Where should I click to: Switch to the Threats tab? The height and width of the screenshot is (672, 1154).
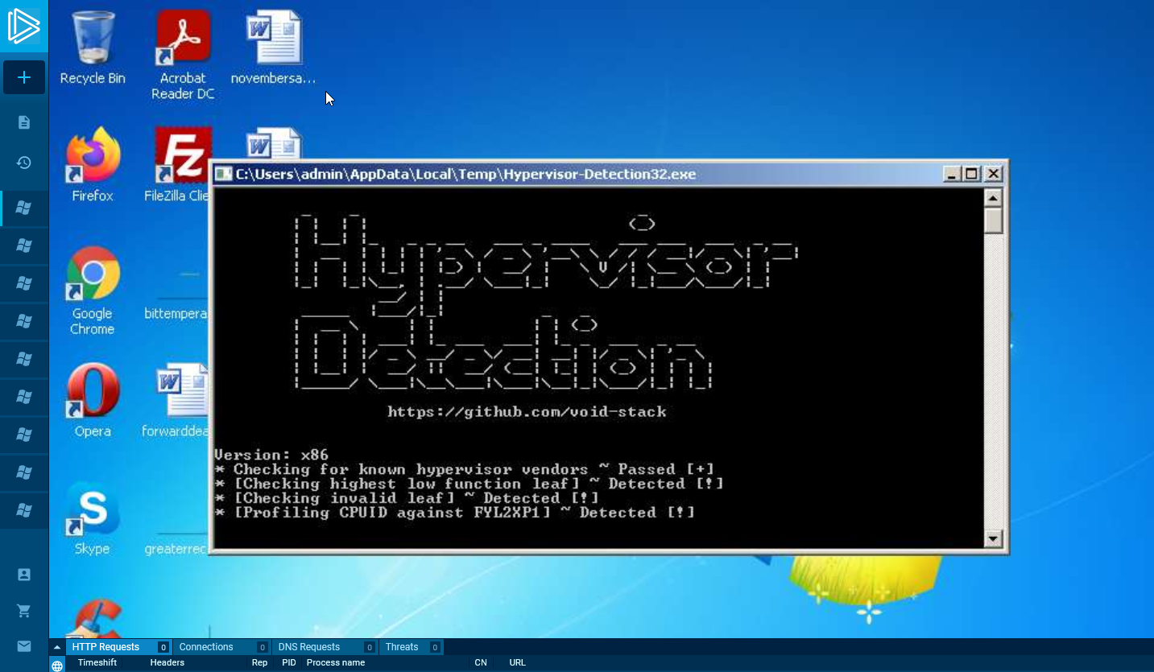pyautogui.click(x=402, y=647)
